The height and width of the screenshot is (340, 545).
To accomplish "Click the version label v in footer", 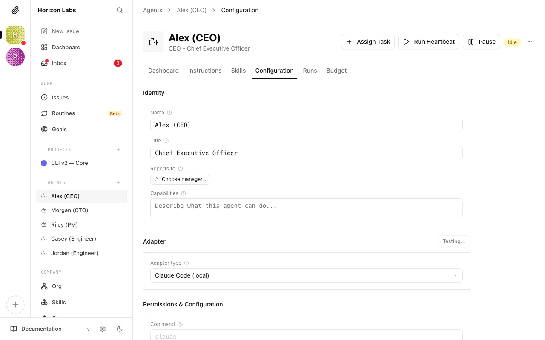I will [x=89, y=329].
